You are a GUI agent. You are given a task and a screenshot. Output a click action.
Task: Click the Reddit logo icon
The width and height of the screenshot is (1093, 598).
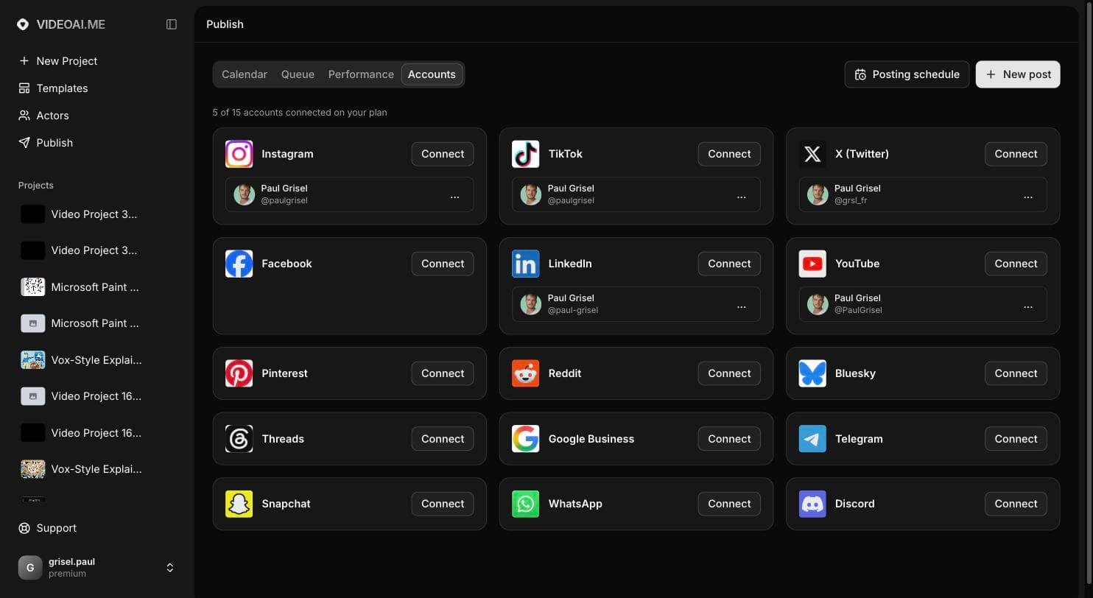525,373
